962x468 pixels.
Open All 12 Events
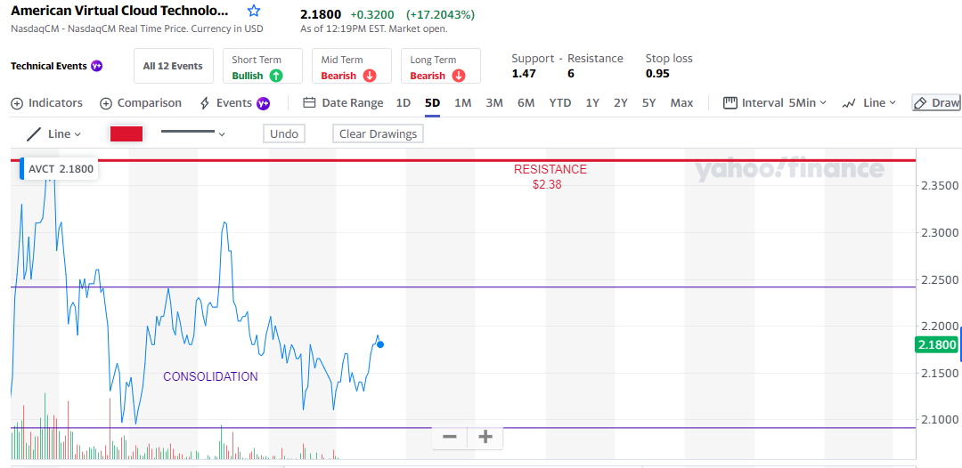(173, 66)
